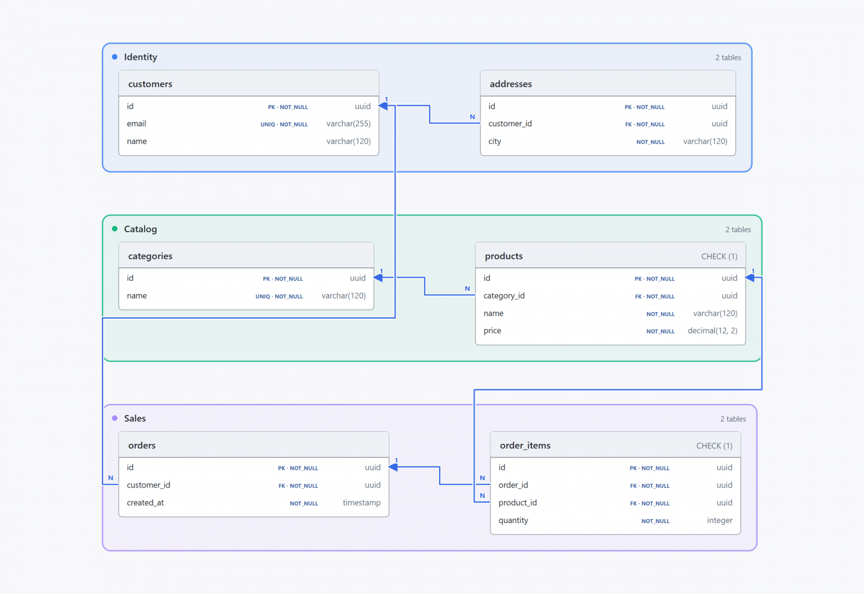
Task: Click the "2 tables" count in the Sales group
Action: (x=733, y=419)
